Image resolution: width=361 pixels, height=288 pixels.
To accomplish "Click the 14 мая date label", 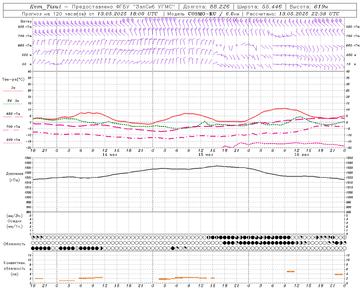I will point(110,155).
